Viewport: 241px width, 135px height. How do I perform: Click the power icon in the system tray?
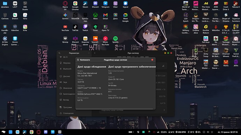[212, 132]
